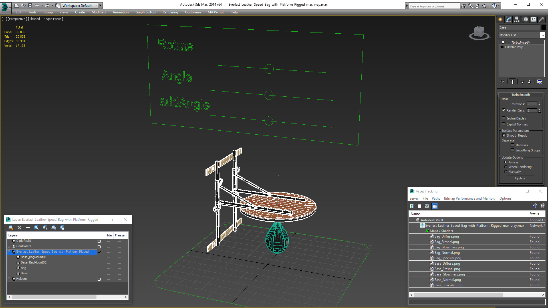Open the Rendering menu
The height and width of the screenshot is (308, 548).
click(170, 12)
